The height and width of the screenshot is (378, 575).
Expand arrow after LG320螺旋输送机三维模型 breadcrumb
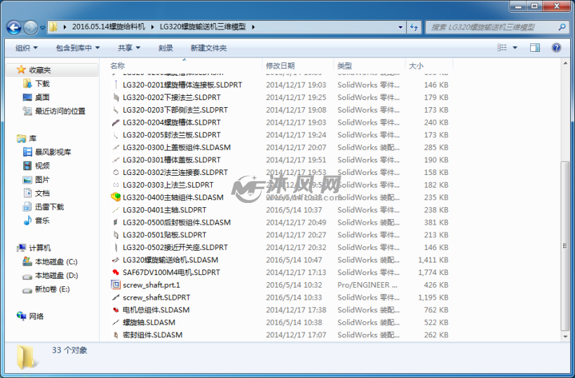click(253, 27)
